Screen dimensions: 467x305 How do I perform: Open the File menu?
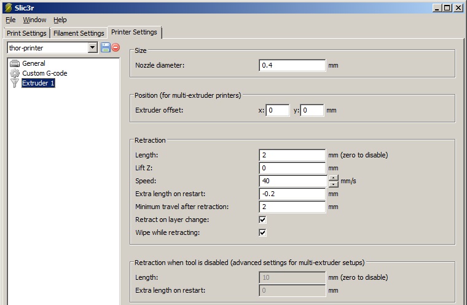(x=10, y=20)
